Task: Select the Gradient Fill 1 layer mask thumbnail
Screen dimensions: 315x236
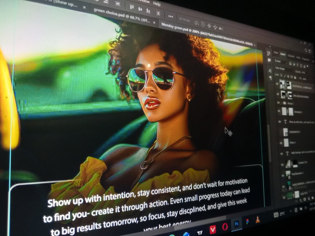Action: click(295, 163)
